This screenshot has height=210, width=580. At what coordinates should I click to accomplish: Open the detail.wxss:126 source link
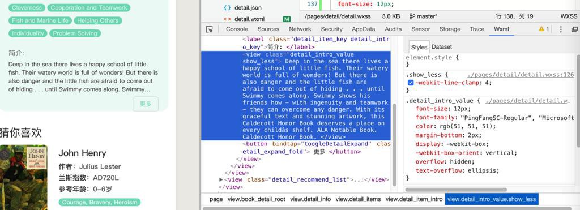(521, 75)
